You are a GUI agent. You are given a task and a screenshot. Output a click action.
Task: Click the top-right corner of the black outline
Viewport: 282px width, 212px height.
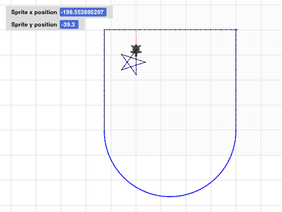click(236, 29)
